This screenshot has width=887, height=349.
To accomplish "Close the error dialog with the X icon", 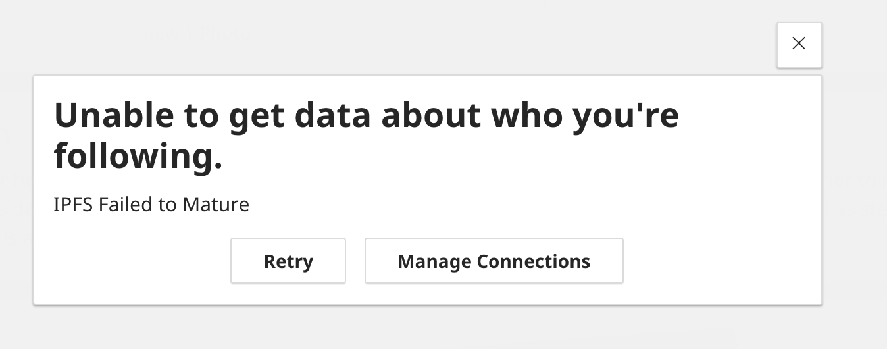I will tap(799, 44).
